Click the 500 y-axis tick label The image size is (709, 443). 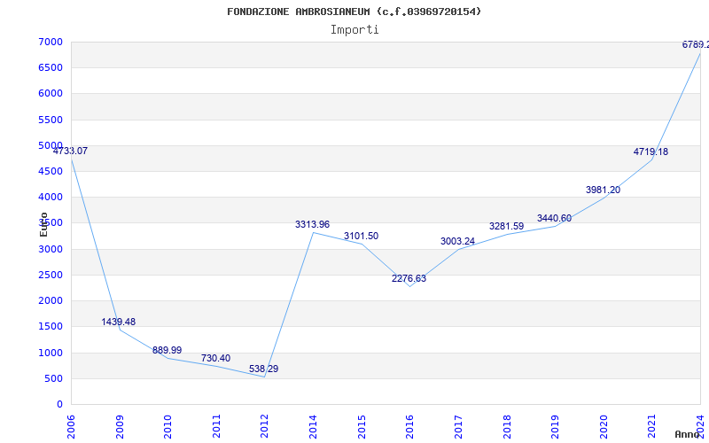point(51,378)
